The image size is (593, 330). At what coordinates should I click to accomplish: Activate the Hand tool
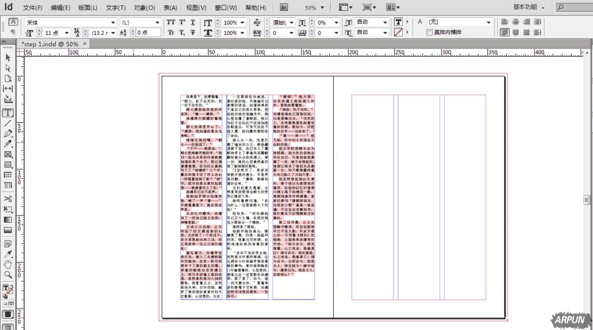click(8, 264)
